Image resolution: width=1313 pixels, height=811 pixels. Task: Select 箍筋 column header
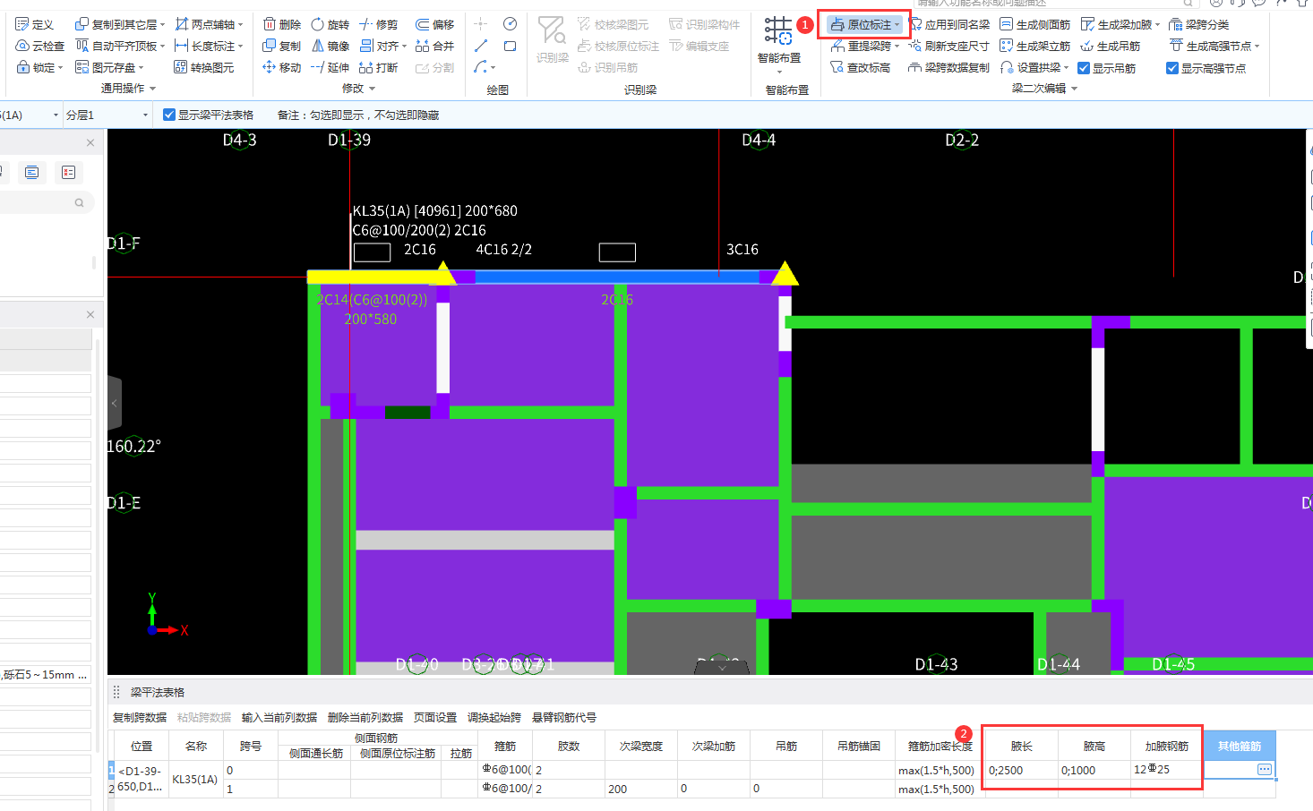click(505, 746)
